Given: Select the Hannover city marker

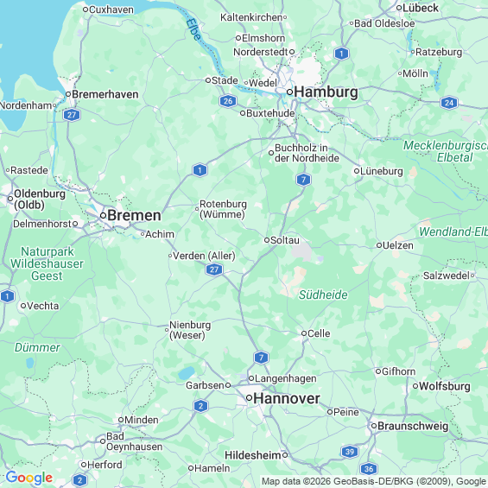Looking at the screenshot, I should click(x=249, y=398).
